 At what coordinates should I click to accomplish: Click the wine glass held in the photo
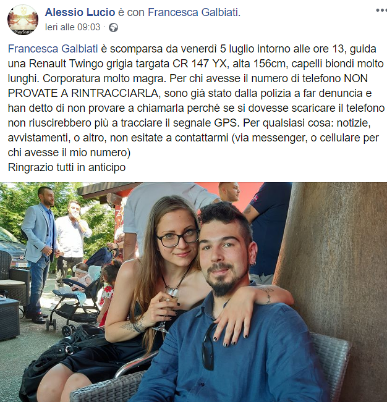167,308
